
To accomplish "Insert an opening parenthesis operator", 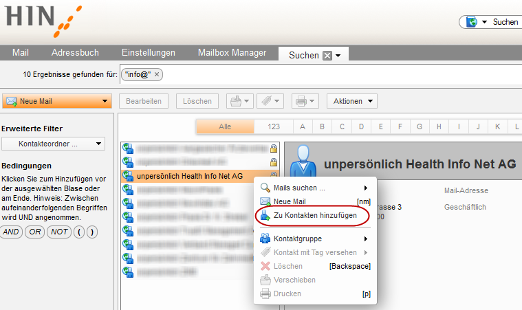I will (79, 232).
